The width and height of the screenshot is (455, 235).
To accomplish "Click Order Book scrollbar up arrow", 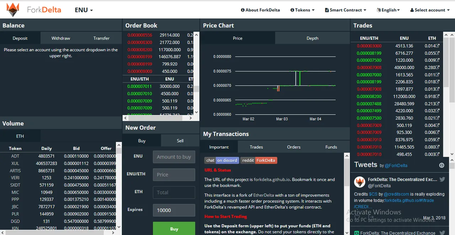I will tap(196, 35).
